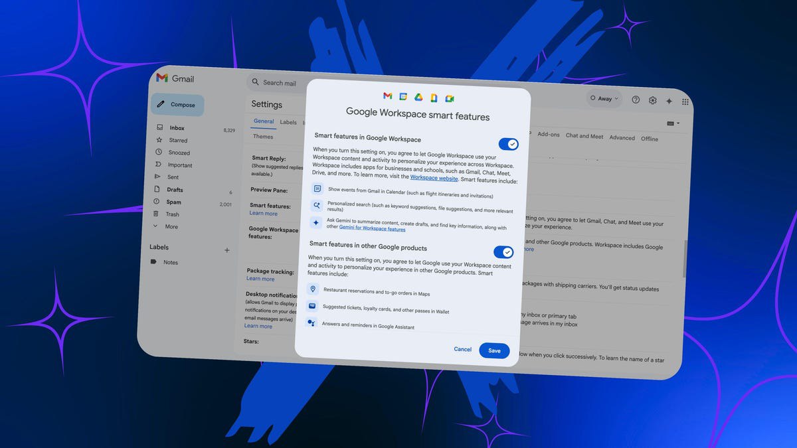Open the Away status dropdown
This screenshot has height=448, width=797.
(603, 98)
